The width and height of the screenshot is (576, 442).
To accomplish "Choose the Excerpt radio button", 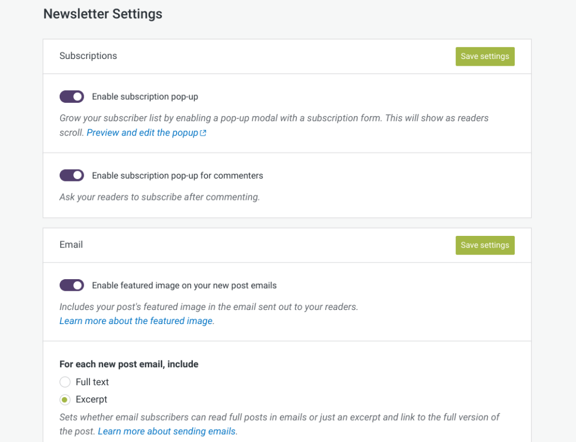I will pyautogui.click(x=65, y=400).
